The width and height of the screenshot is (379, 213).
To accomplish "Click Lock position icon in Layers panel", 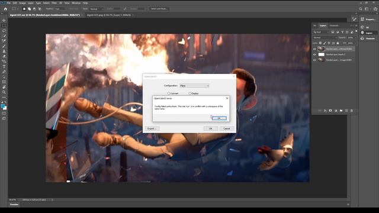I will click(329, 43).
